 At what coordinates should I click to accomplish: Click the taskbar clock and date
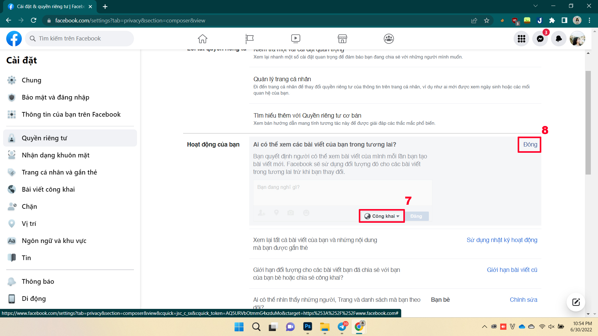581,327
